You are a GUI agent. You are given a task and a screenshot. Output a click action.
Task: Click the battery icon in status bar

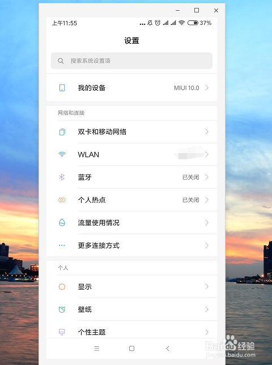[193, 23]
